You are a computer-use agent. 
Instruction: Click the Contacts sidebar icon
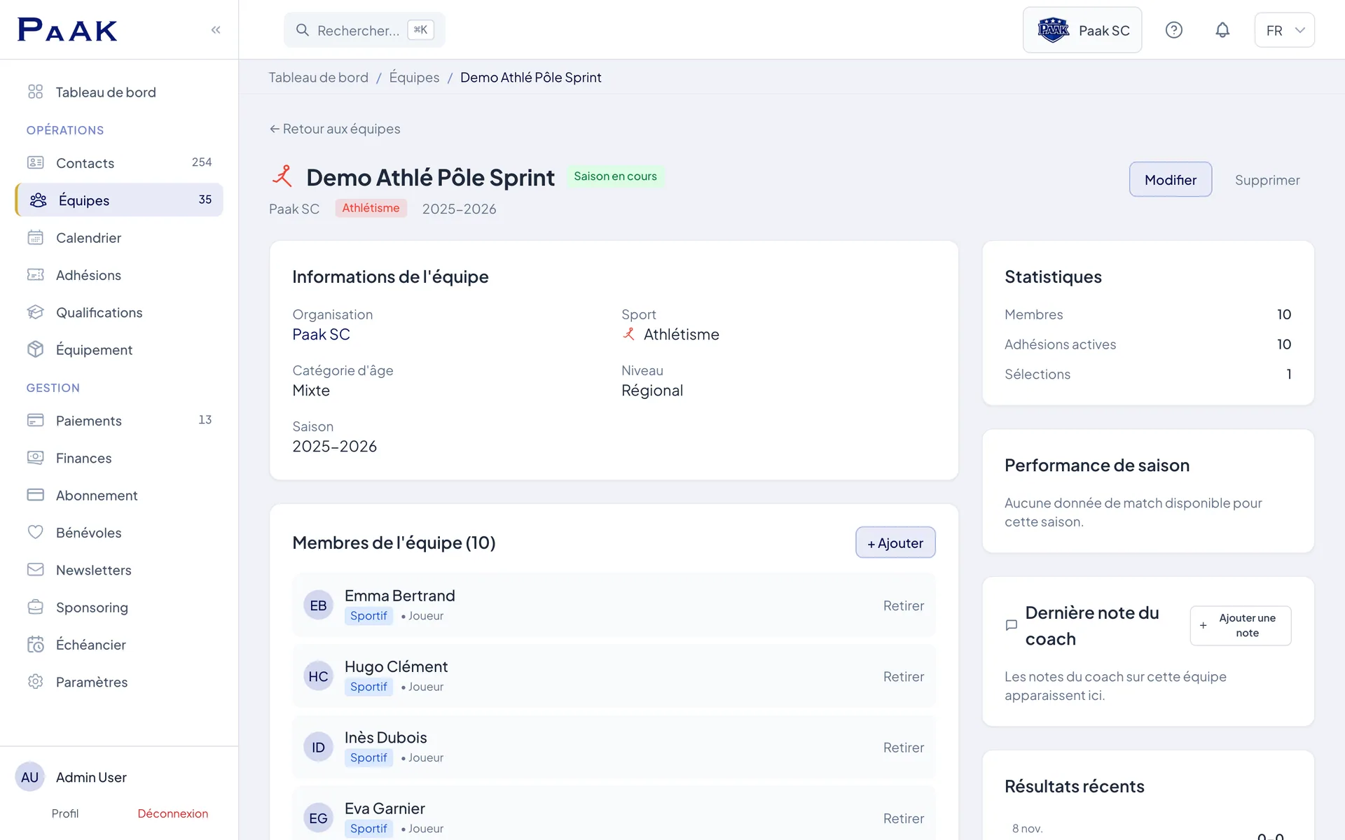click(x=35, y=162)
